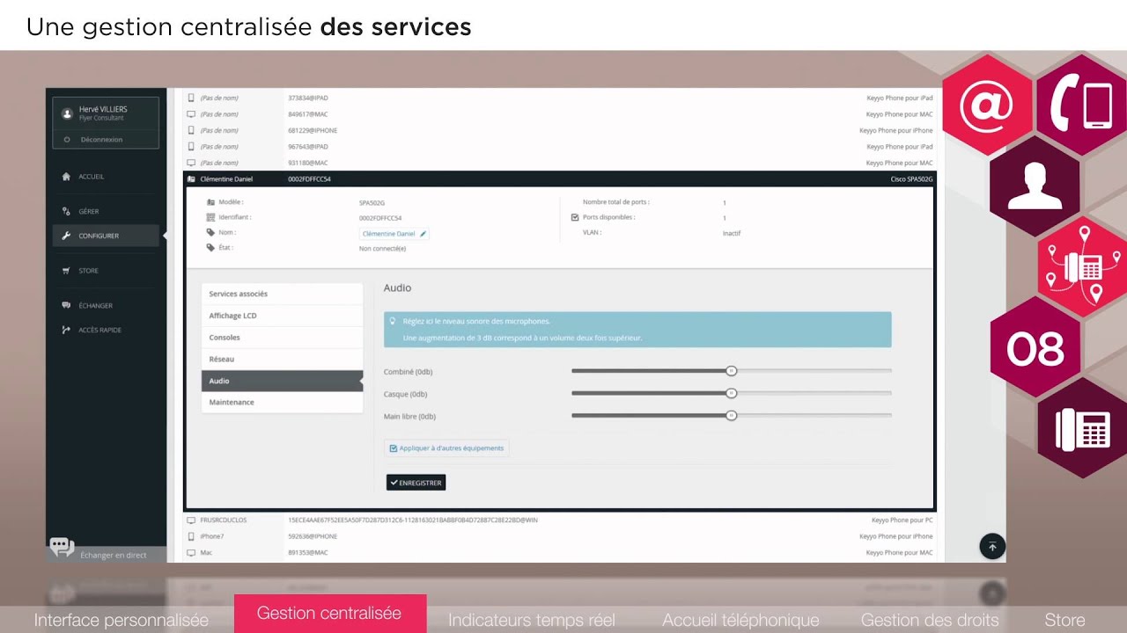Viewport: 1127px width, 633px height.
Task: Select the 592636@IPHONE device text
Action: pos(313,536)
